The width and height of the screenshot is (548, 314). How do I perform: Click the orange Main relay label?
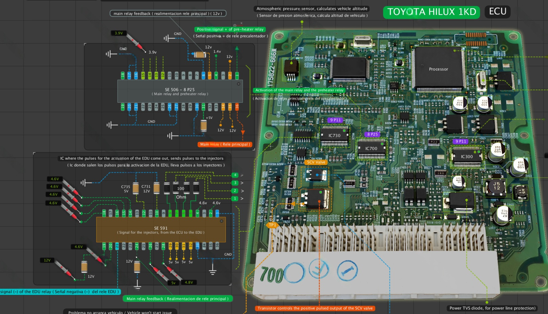225,145
